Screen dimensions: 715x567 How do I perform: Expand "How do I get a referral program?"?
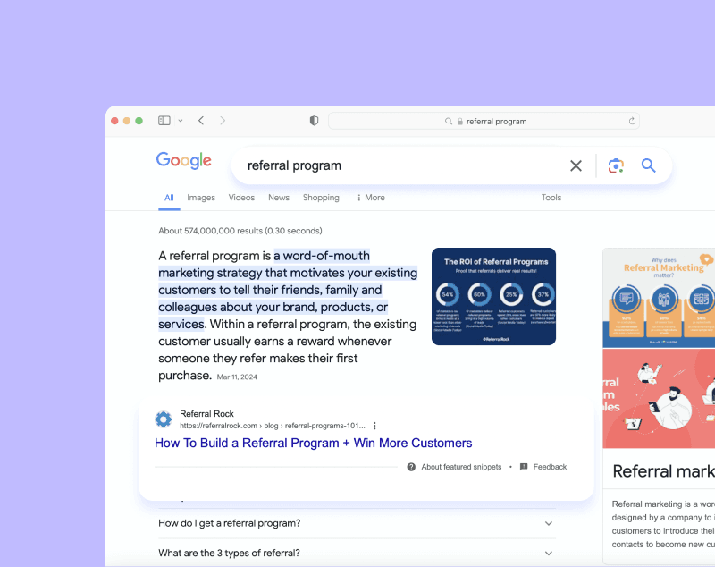pos(357,523)
